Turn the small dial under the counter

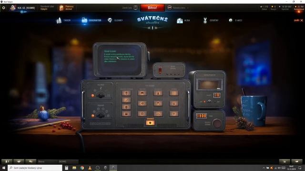pos(209,101)
